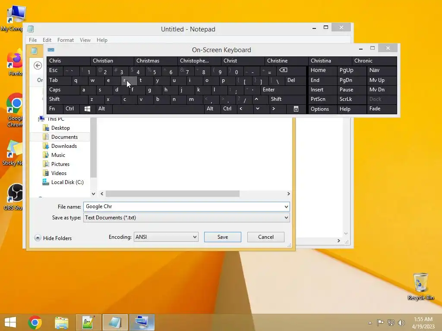This screenshot has height=331, width=442.
Task: Open the Recycle Bin desktop icon
Action: (420, 286)
